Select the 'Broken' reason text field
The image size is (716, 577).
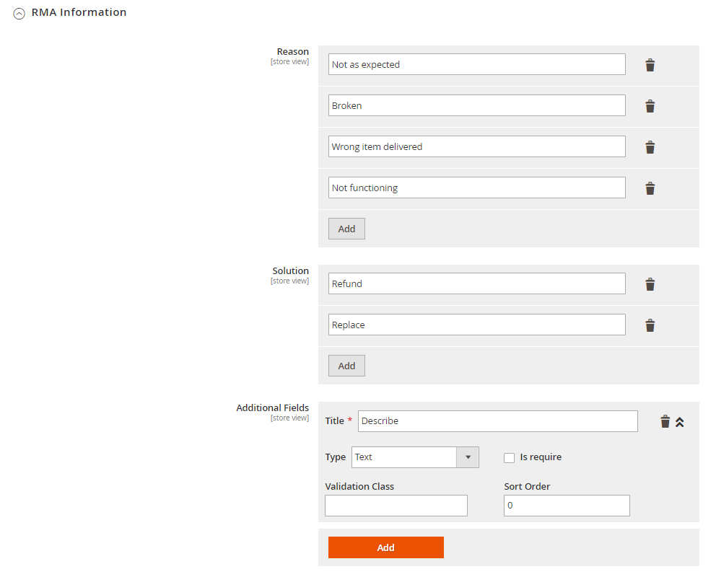tap(476, 105)
